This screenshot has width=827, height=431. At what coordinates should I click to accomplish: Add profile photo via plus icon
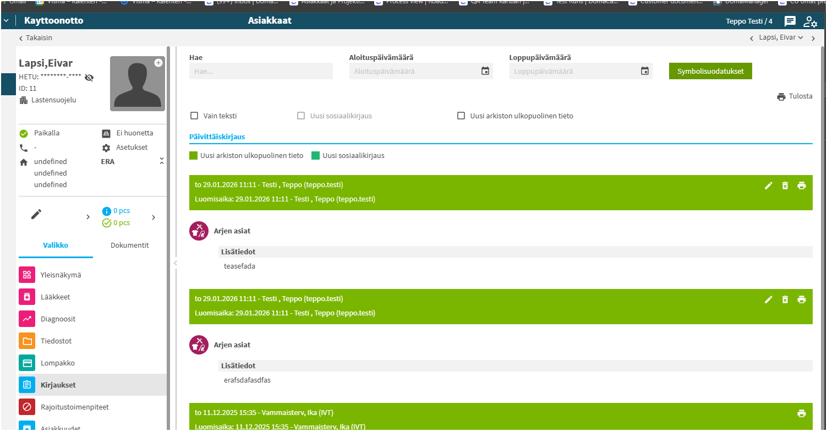tap(158, 63)
